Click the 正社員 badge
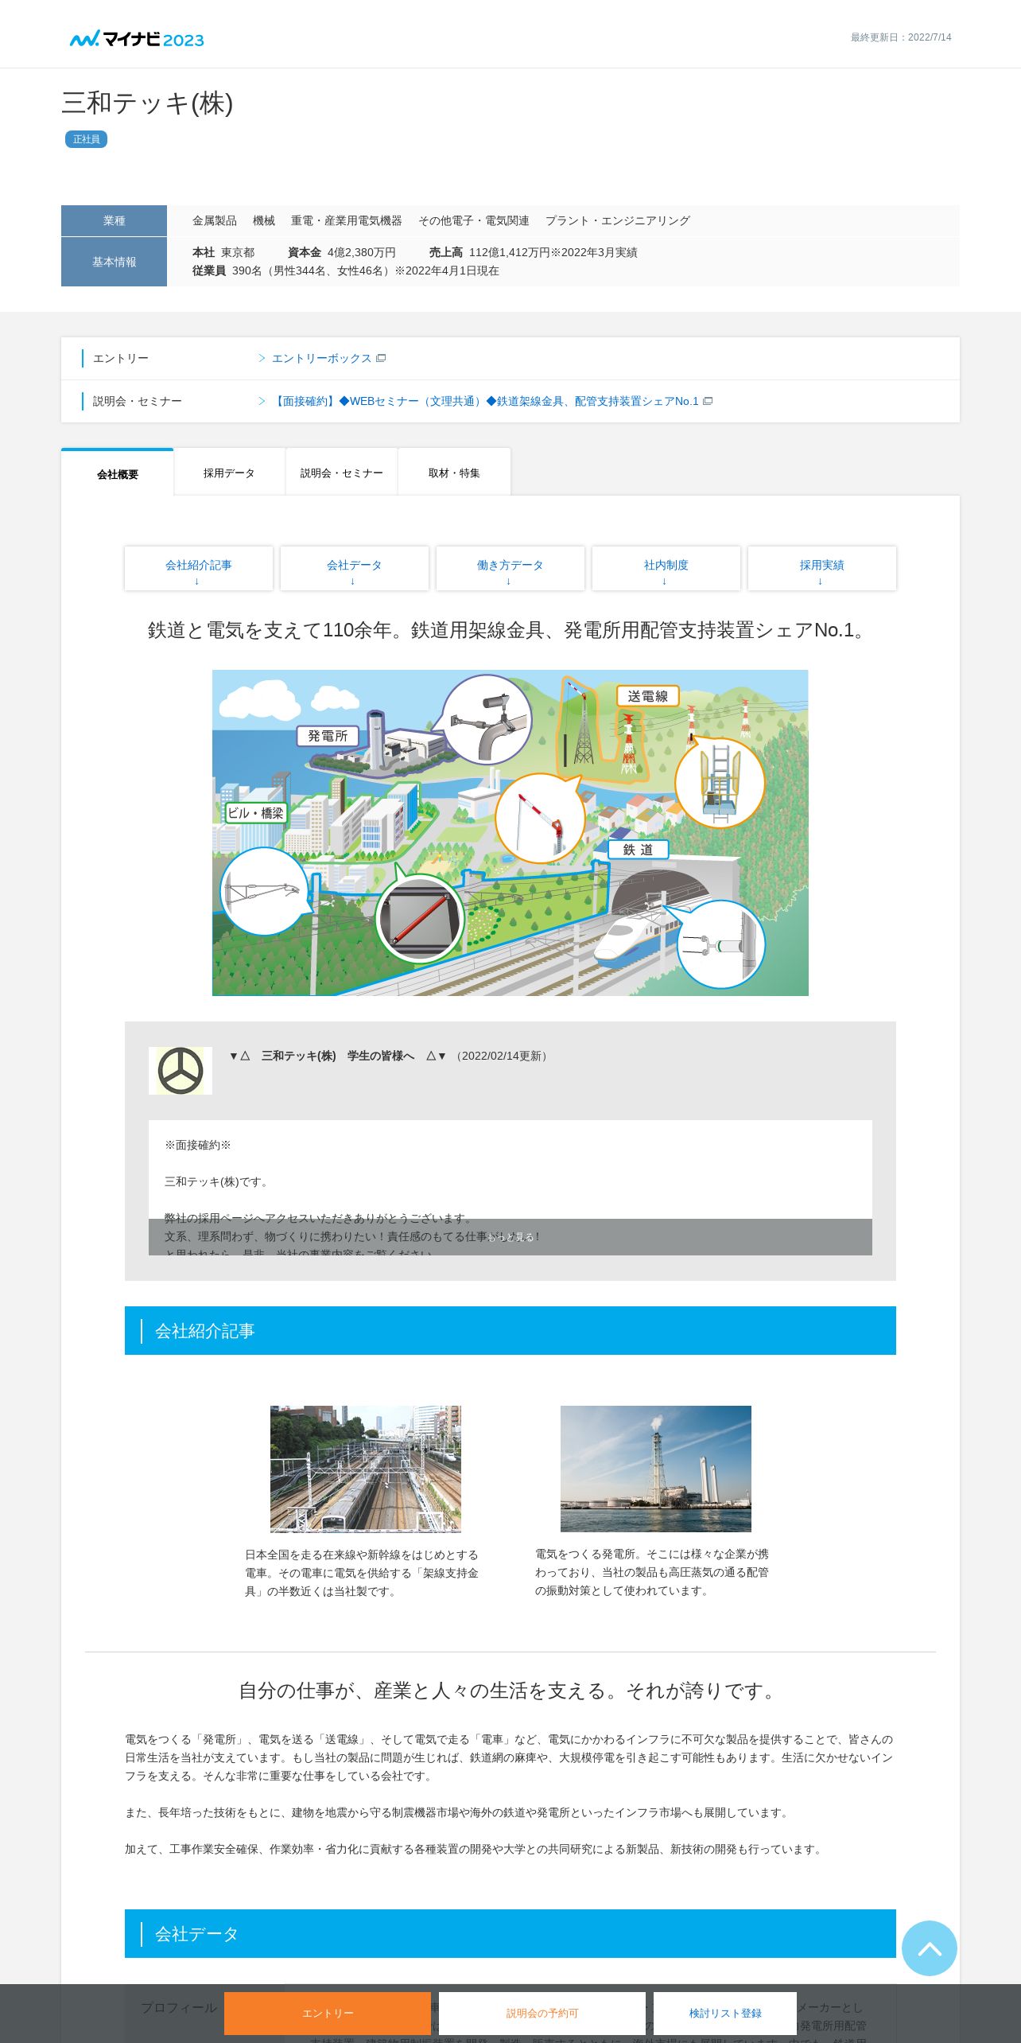The image size is (1021, 2043). click(x=86, y=139)
